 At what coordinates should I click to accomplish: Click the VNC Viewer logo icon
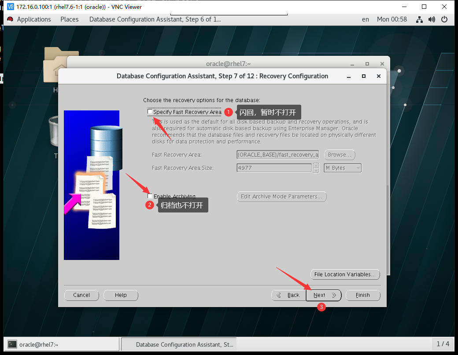10,7
